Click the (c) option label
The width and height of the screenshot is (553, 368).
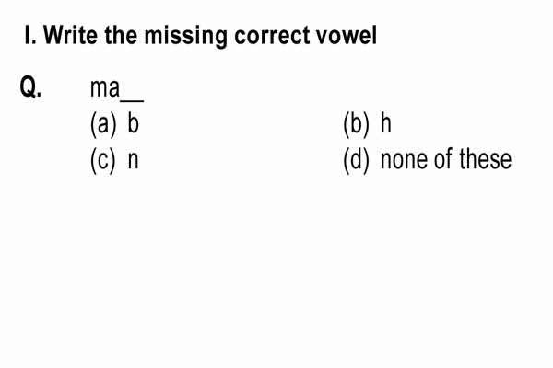point(102,161)
